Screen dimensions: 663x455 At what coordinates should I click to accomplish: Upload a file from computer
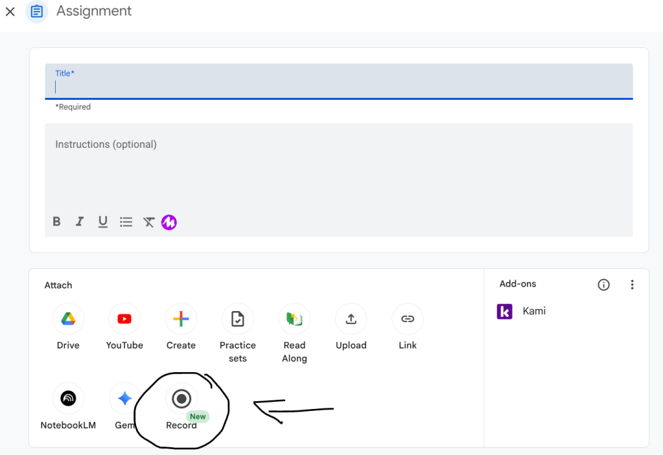point(351,319)
